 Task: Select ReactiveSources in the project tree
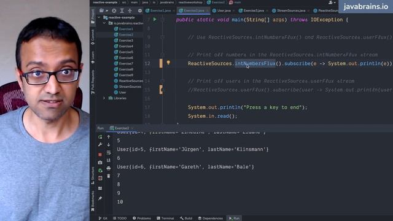click(128, 81)
